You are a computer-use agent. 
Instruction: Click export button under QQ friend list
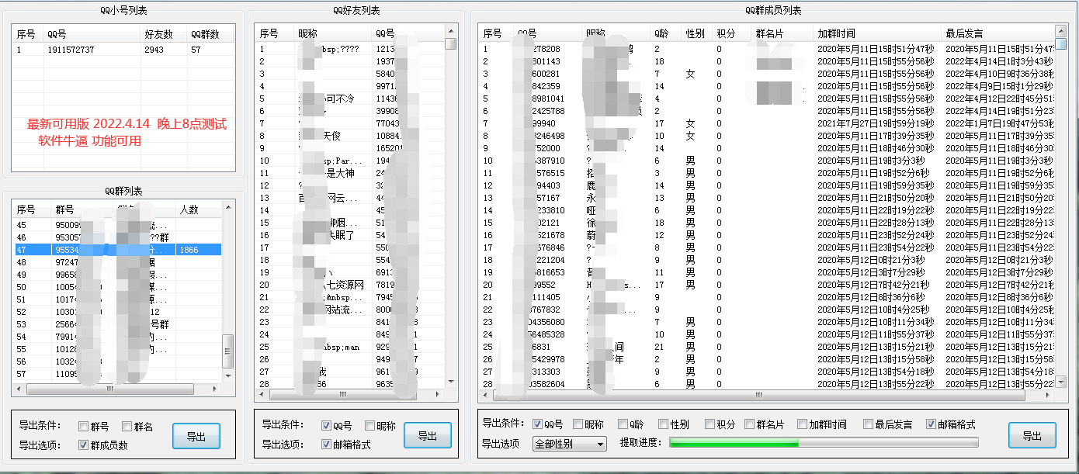427,435
